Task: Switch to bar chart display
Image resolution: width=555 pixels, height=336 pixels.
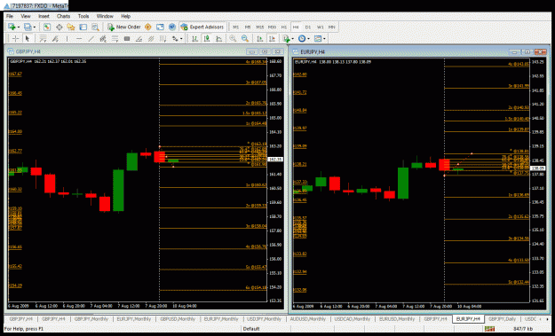Action: click(194, 38)
